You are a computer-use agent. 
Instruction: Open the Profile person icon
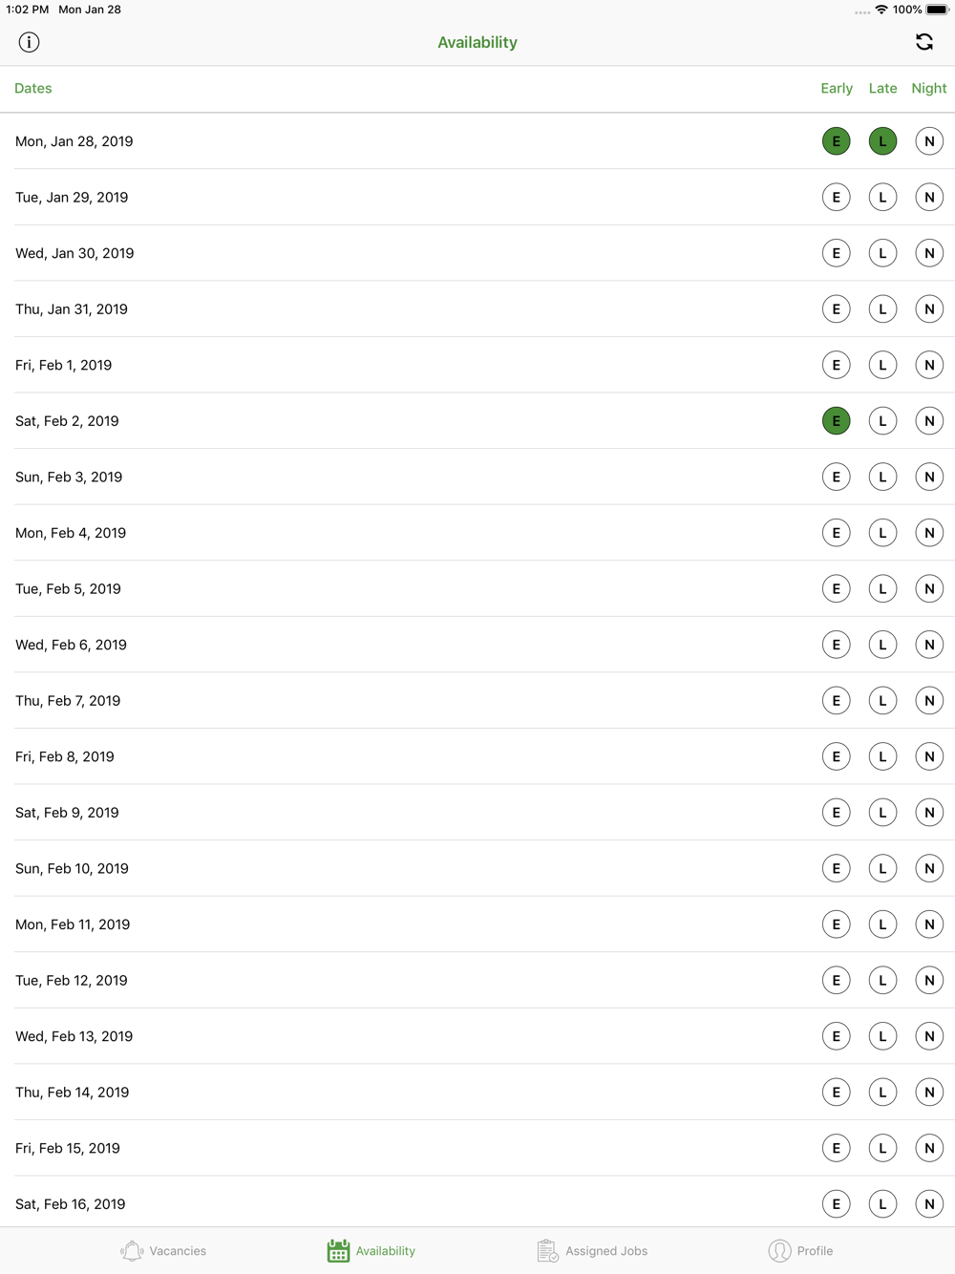(779, 1250)
